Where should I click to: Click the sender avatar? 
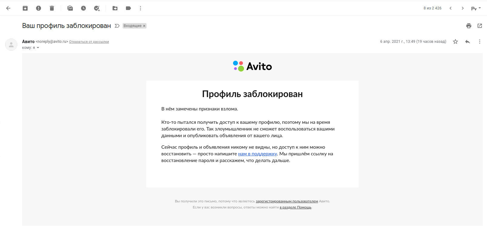point(11,45)
